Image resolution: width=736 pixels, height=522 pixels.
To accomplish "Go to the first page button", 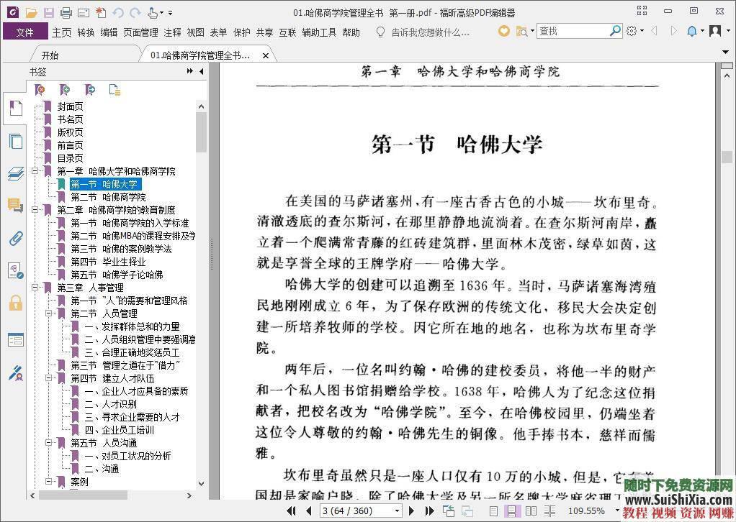I will tap(291, 510).
